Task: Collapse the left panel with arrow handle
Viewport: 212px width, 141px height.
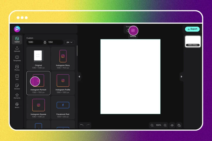Action: click(x=79, y=77)
